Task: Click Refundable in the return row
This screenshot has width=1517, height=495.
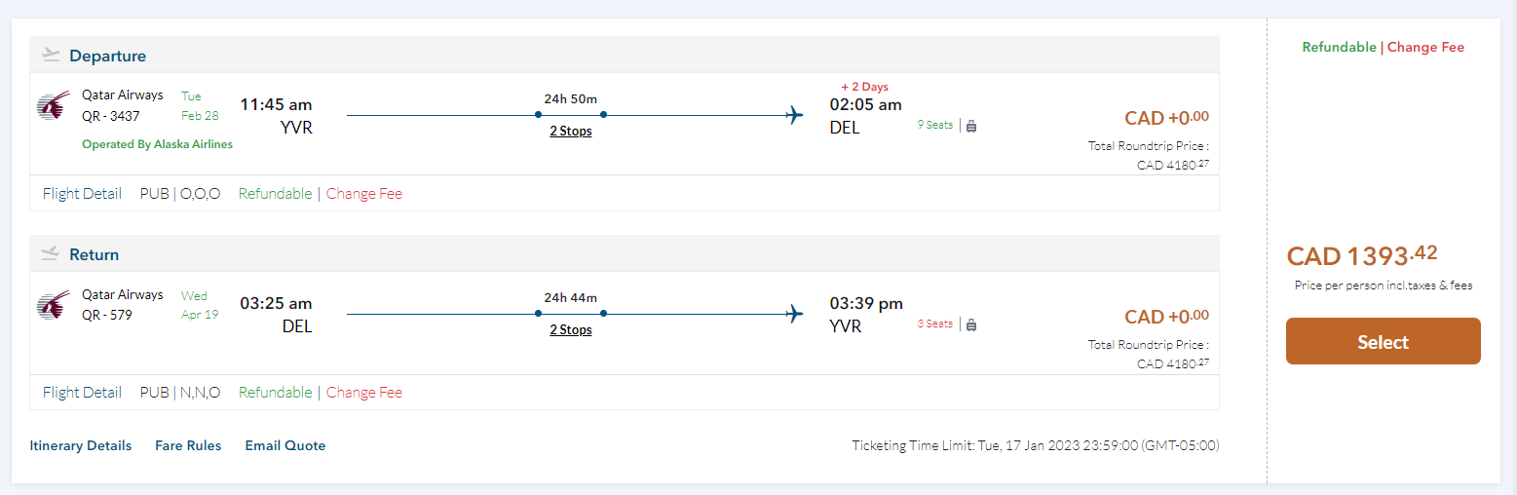Action: pyautogui.click(x=276, y=393)
